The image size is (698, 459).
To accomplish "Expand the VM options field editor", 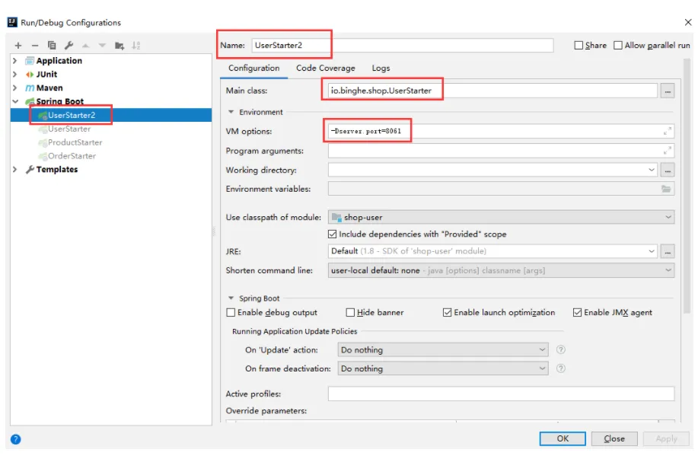I will pos(667,131).
